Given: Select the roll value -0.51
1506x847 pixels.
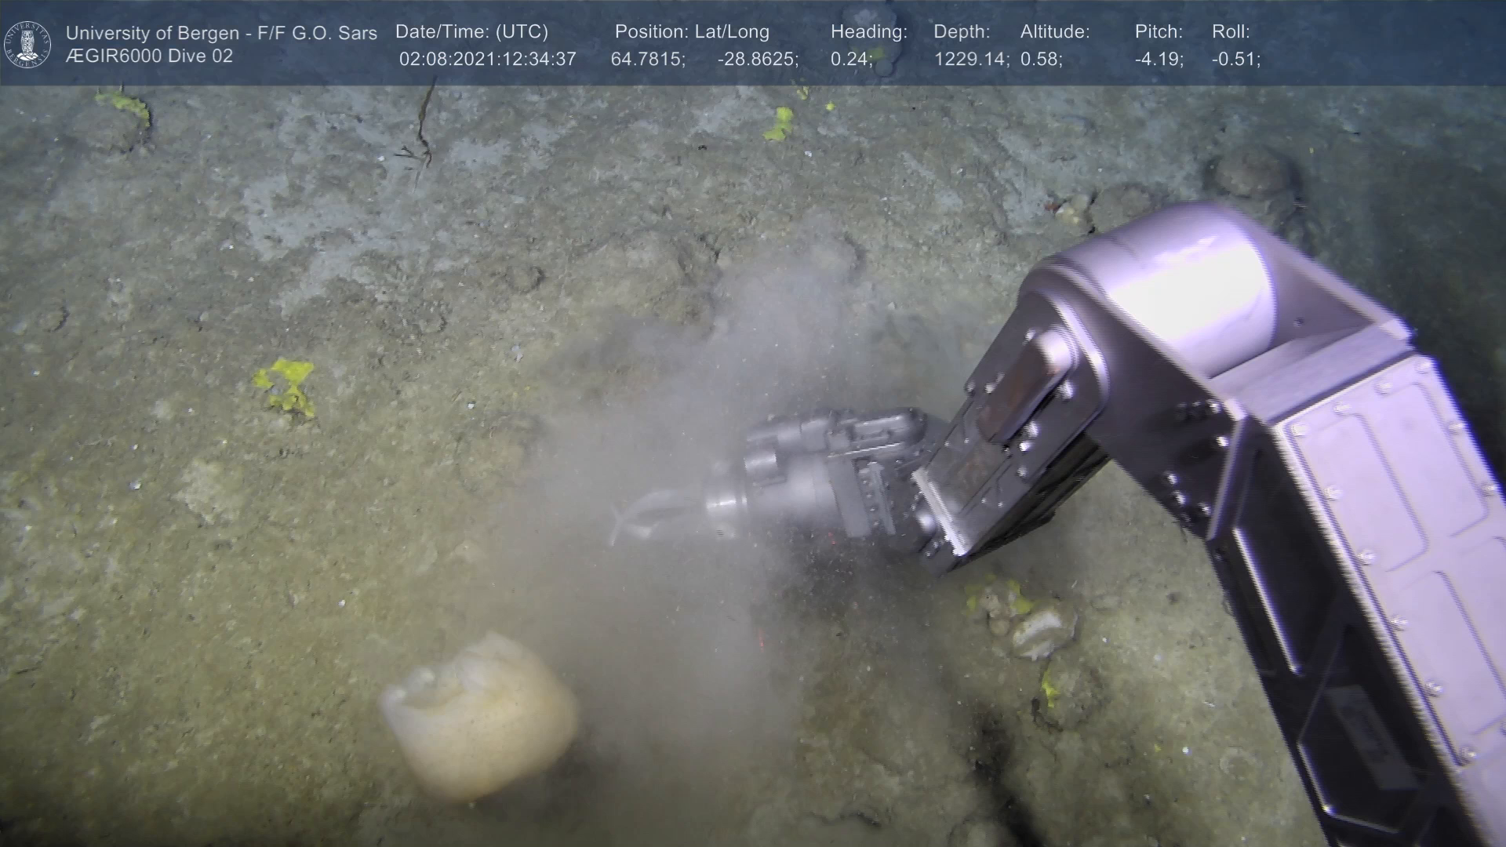Looking at the screenshot, I should [x=1235, y=60].
